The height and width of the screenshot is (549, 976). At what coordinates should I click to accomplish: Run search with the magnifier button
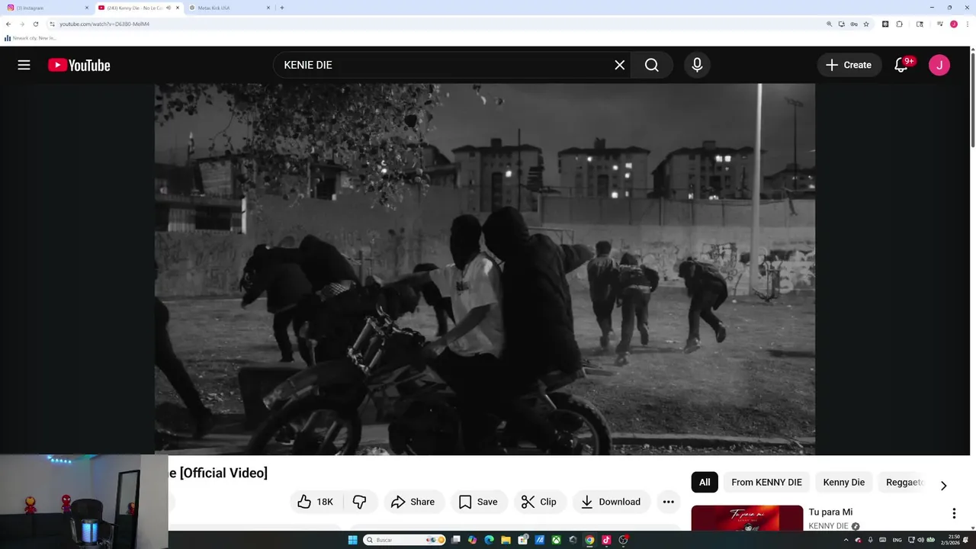pyautogui.click(x=652, y=65)
